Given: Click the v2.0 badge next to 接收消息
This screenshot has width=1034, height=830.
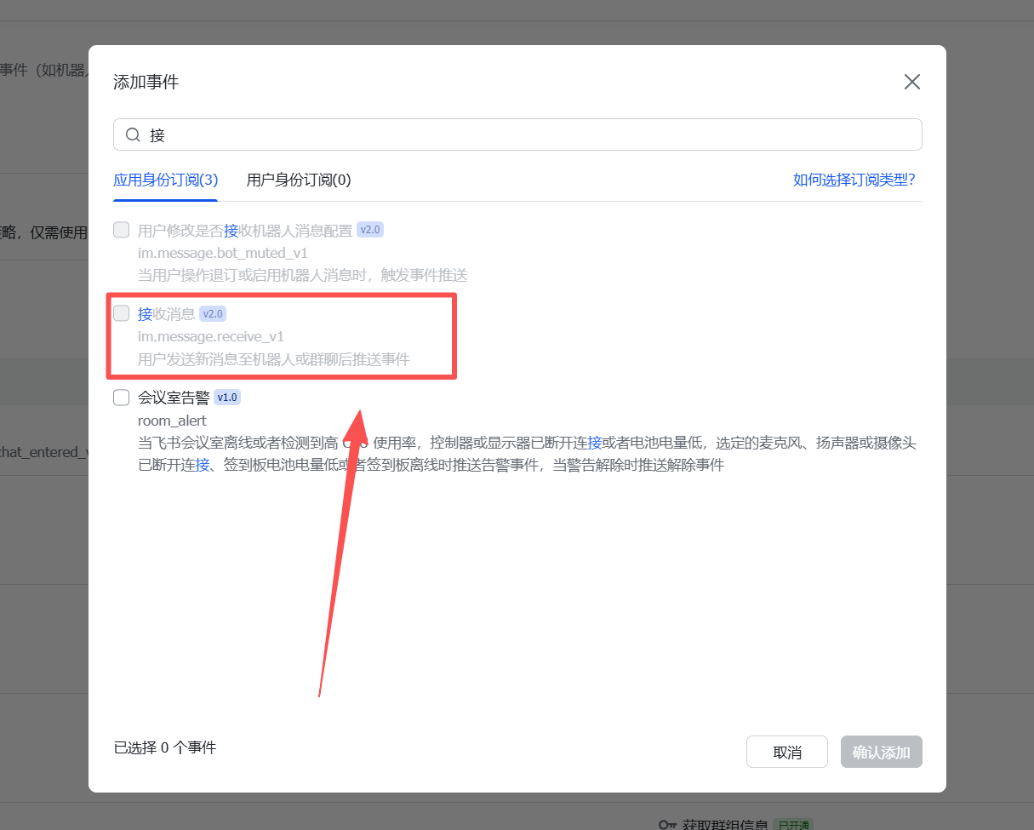Looking at the screenshot, I should 213,314.
